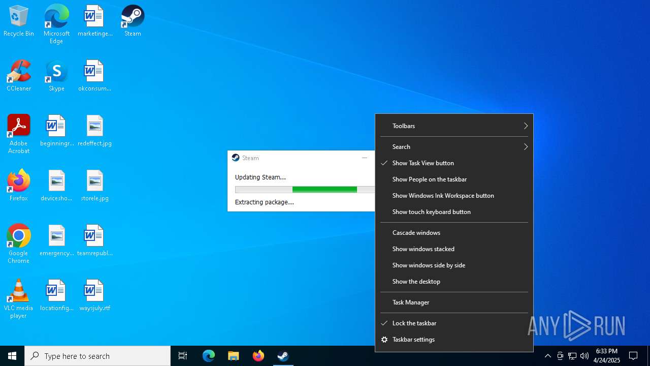Select the okconsum... document icon

coord(95,76)
